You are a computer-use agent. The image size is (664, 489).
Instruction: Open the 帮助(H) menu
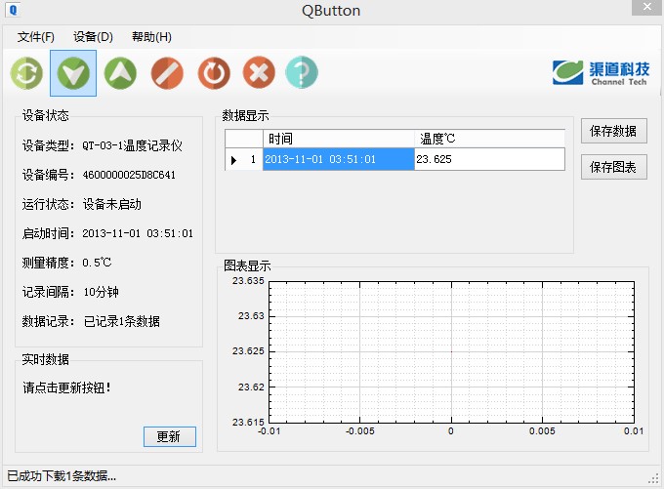151,37
